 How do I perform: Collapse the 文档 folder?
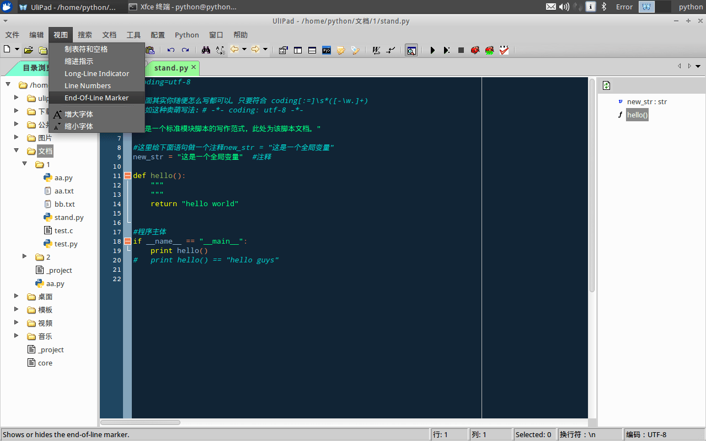pos(17,150)
